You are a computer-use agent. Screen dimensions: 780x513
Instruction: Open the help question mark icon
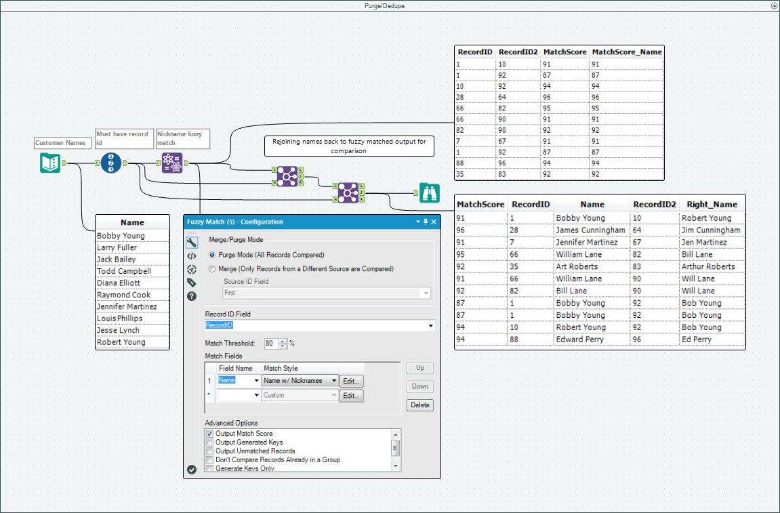[x=192, y=296]
